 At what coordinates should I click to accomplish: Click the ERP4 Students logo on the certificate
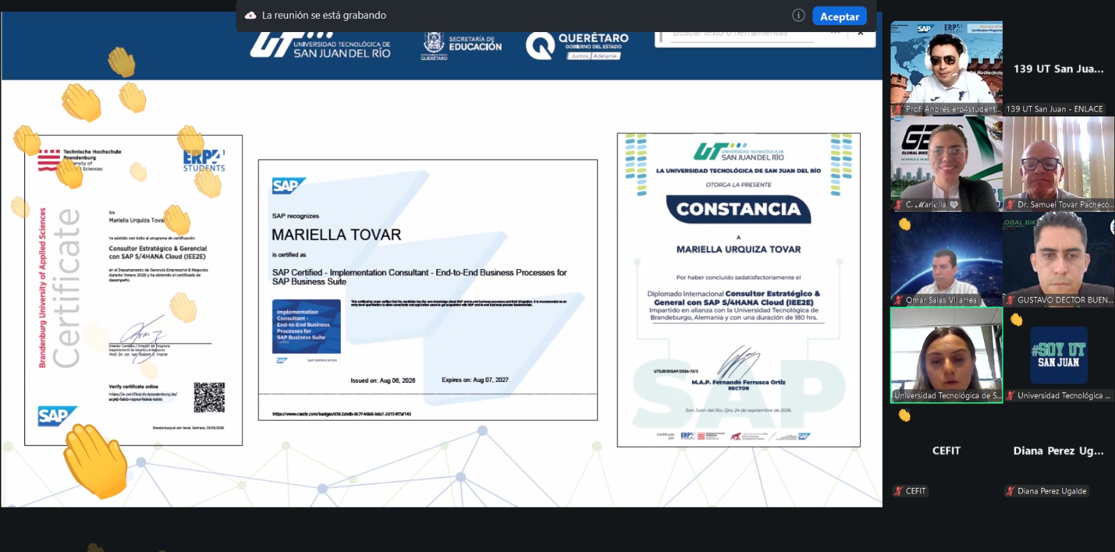click(204, 160)
